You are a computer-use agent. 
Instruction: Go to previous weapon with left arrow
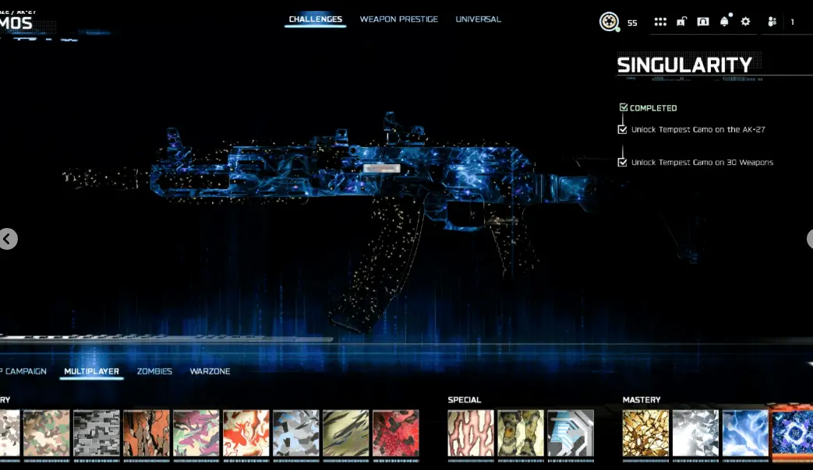[x=8, y=239]
